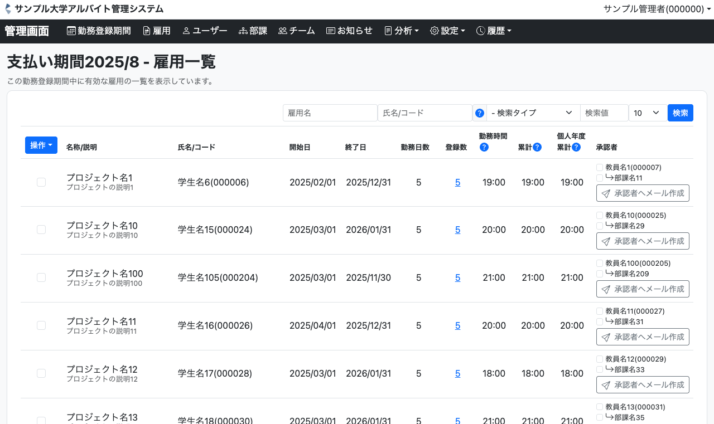
Task: Check the 教員名13(000031) approver checkbox
Action: pyautogui.click(x=600, y=407)
